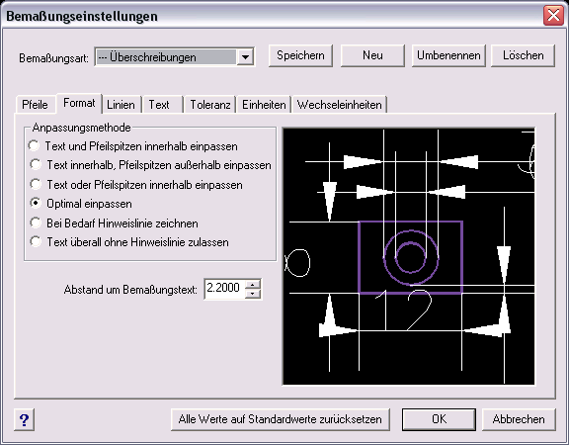569x445 pixels.
Task: Open the Wechseleinheiten tab
Action: pyautogui.click(x=339, y=105)
